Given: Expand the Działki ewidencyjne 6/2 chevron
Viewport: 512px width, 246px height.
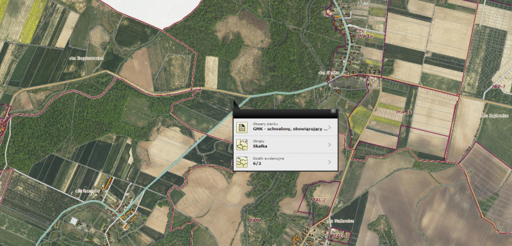Looking at the screenshot, I should coord(330,162).
